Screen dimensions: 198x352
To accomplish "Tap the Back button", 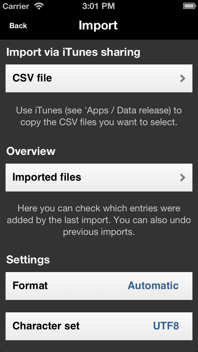I will [x=18, y=25].
